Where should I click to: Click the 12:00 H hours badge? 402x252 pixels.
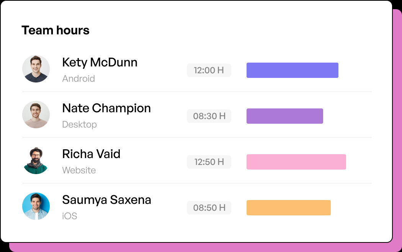[x=209, y=70]
